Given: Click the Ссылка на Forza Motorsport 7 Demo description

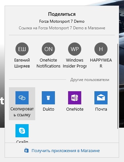Looking at the screenshot, I should point(62,28).
